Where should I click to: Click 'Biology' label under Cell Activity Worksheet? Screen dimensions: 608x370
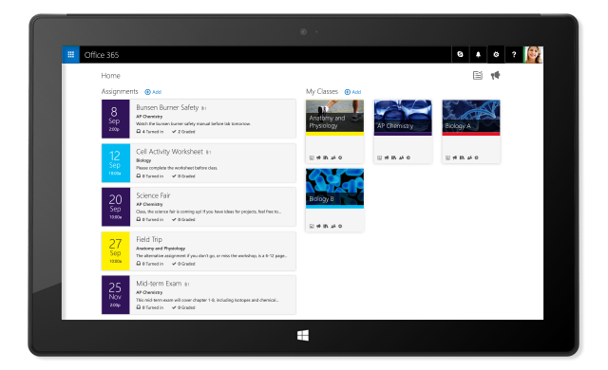[143, 160]
